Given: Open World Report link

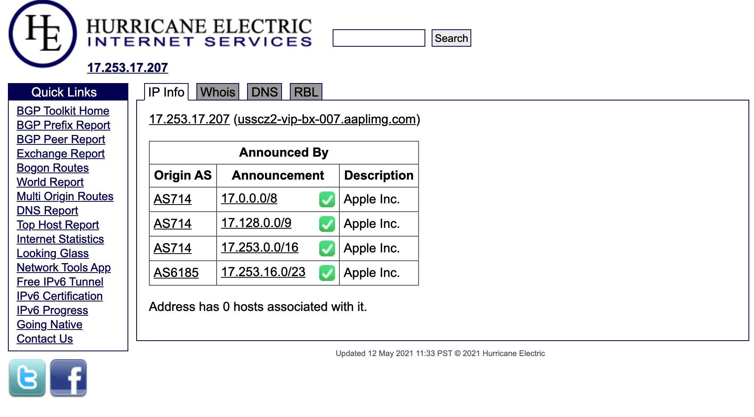Looking at the screenshot, I should (x=50, y=182).
